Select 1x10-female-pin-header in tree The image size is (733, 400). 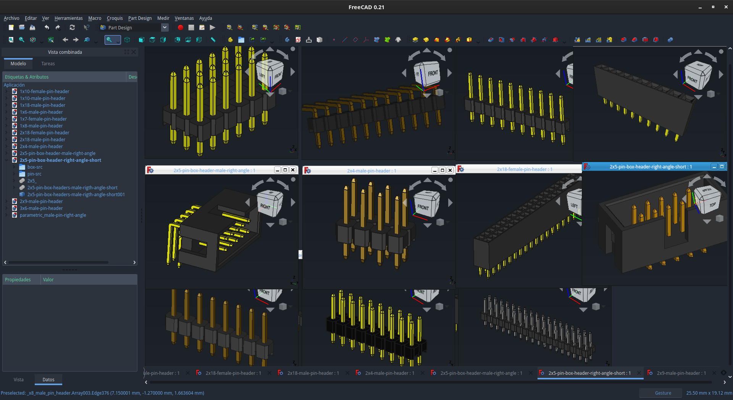(x=45, y=92)
